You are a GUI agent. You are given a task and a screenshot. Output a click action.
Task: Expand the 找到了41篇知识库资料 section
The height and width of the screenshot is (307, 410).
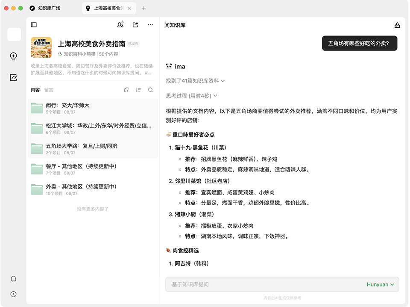tap(195, 81)
